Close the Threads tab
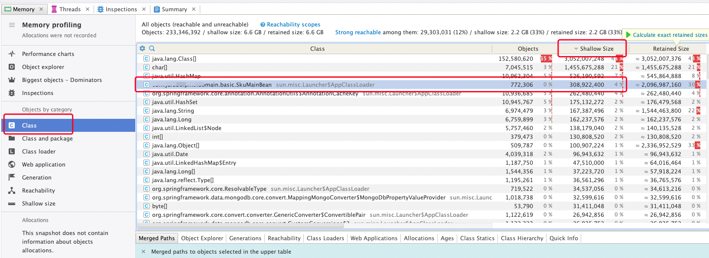 pos(88,9)
